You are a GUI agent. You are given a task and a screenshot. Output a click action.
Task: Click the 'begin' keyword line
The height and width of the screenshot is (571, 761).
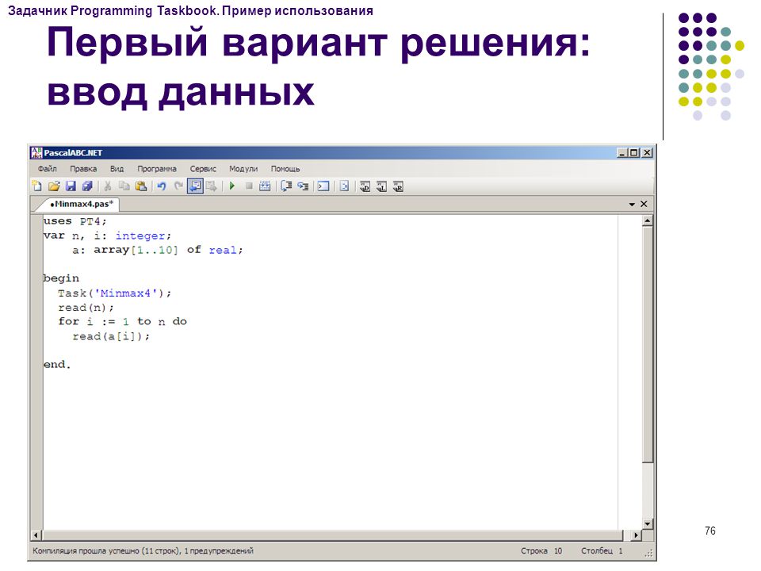61,278
